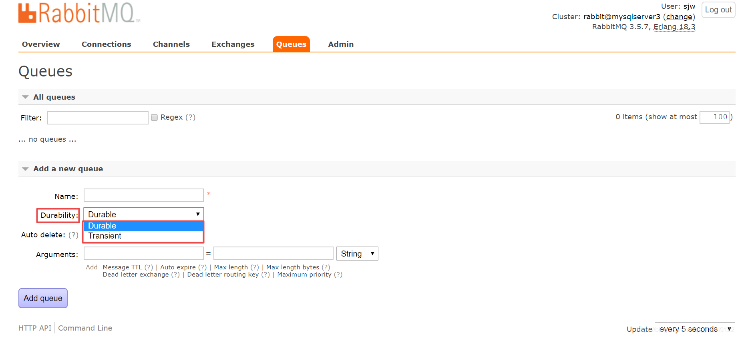Choose Durable from durability list
Image resolution: width=738 pixels, height=337 pixels.
click(143, 226)
